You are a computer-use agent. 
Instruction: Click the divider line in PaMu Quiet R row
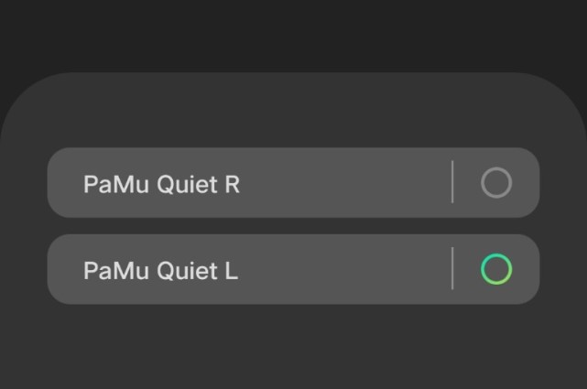[x=452, y=183]
